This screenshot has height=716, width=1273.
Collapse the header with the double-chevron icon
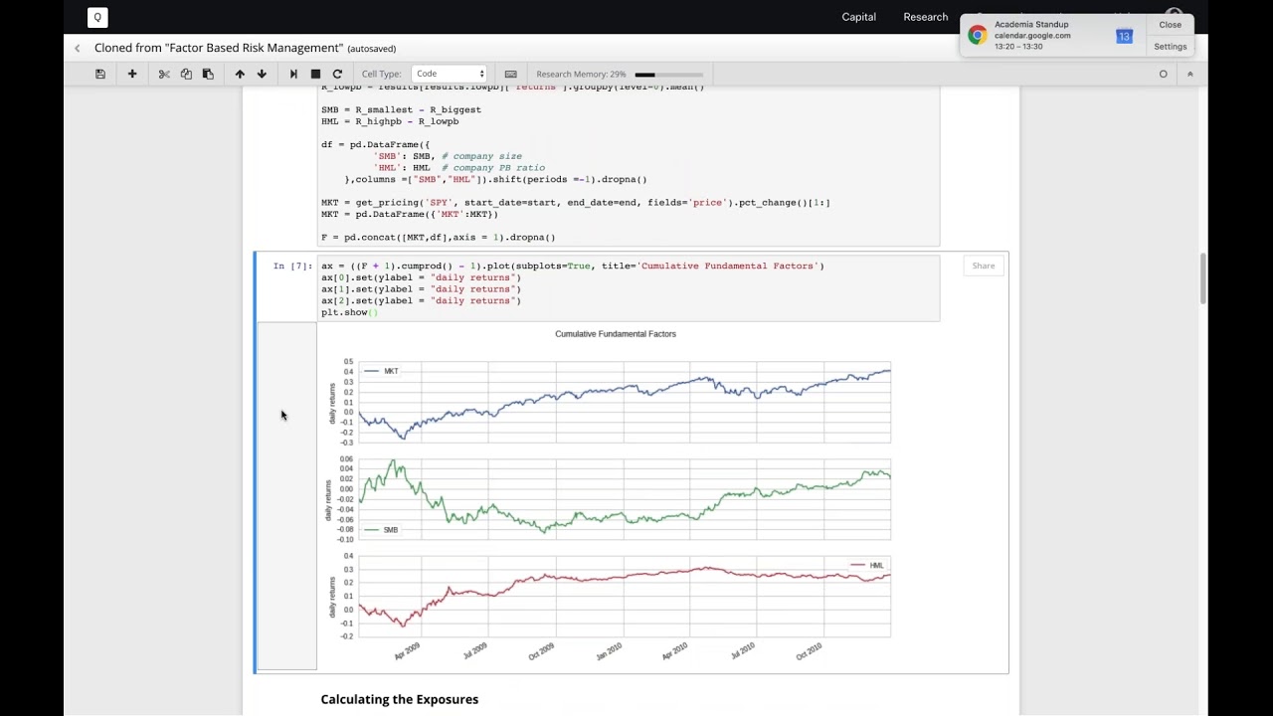pos(1189,74)
